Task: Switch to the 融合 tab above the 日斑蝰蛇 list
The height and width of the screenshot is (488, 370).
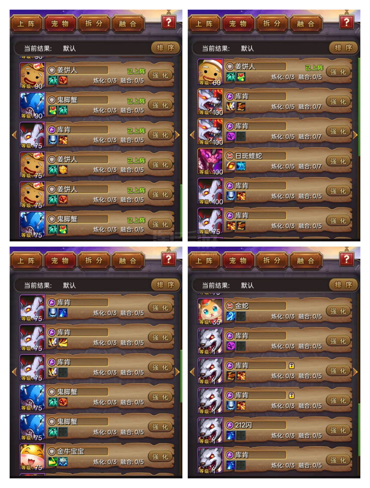Action: pyautogui.click(x=306, y=24)
